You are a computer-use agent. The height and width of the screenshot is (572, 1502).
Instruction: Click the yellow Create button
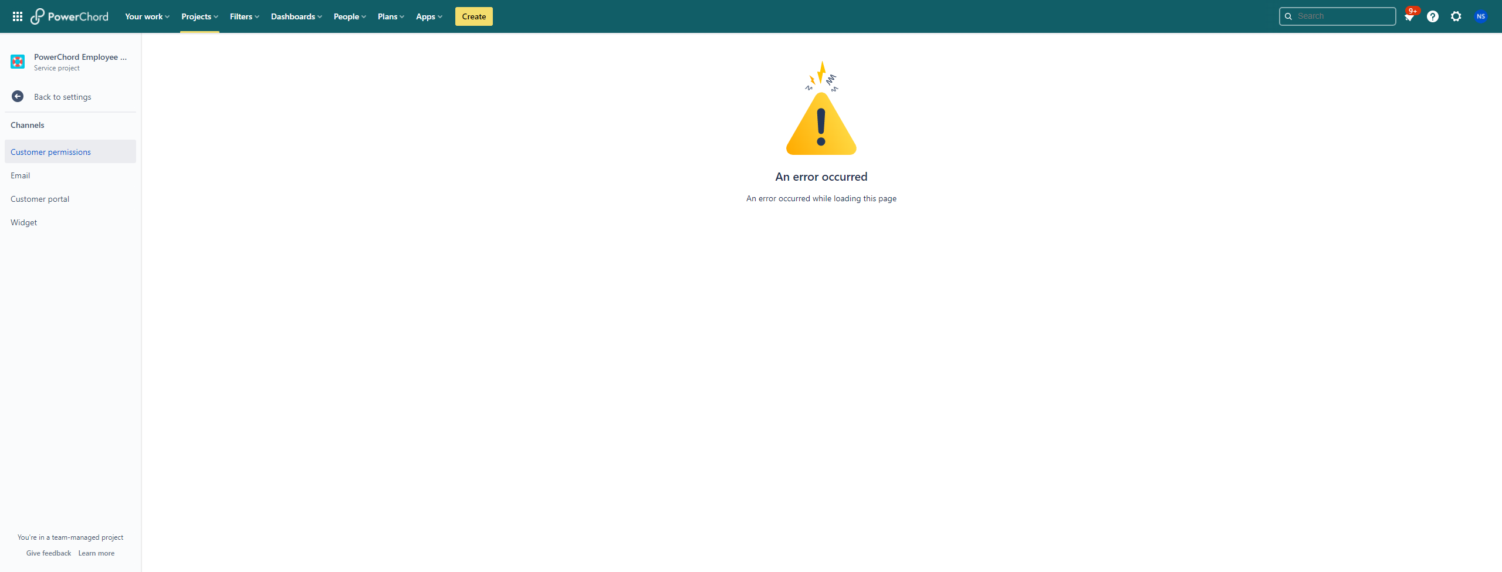pos(474,16)
